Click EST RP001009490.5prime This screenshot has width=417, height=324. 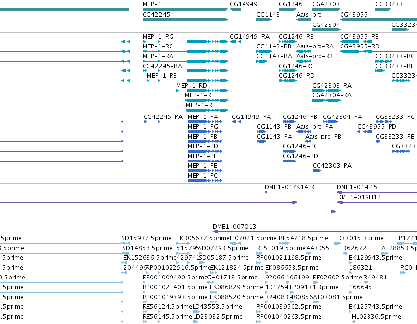pos(175,278)
